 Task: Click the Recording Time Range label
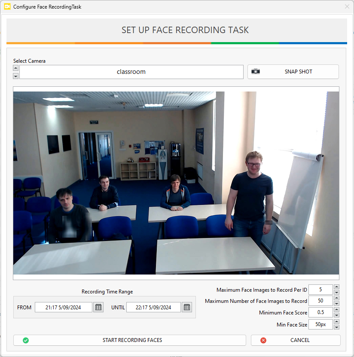click(107, 292)
